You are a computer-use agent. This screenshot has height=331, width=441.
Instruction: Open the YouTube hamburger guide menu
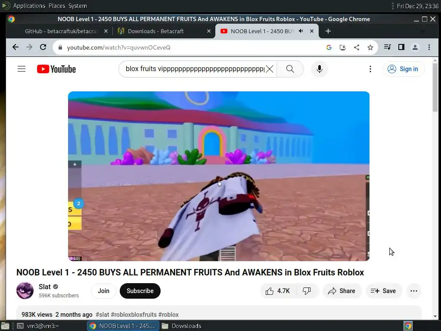[22, 69]
